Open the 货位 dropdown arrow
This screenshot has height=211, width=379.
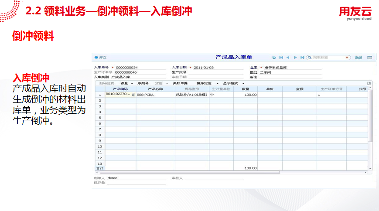point(167,83)
